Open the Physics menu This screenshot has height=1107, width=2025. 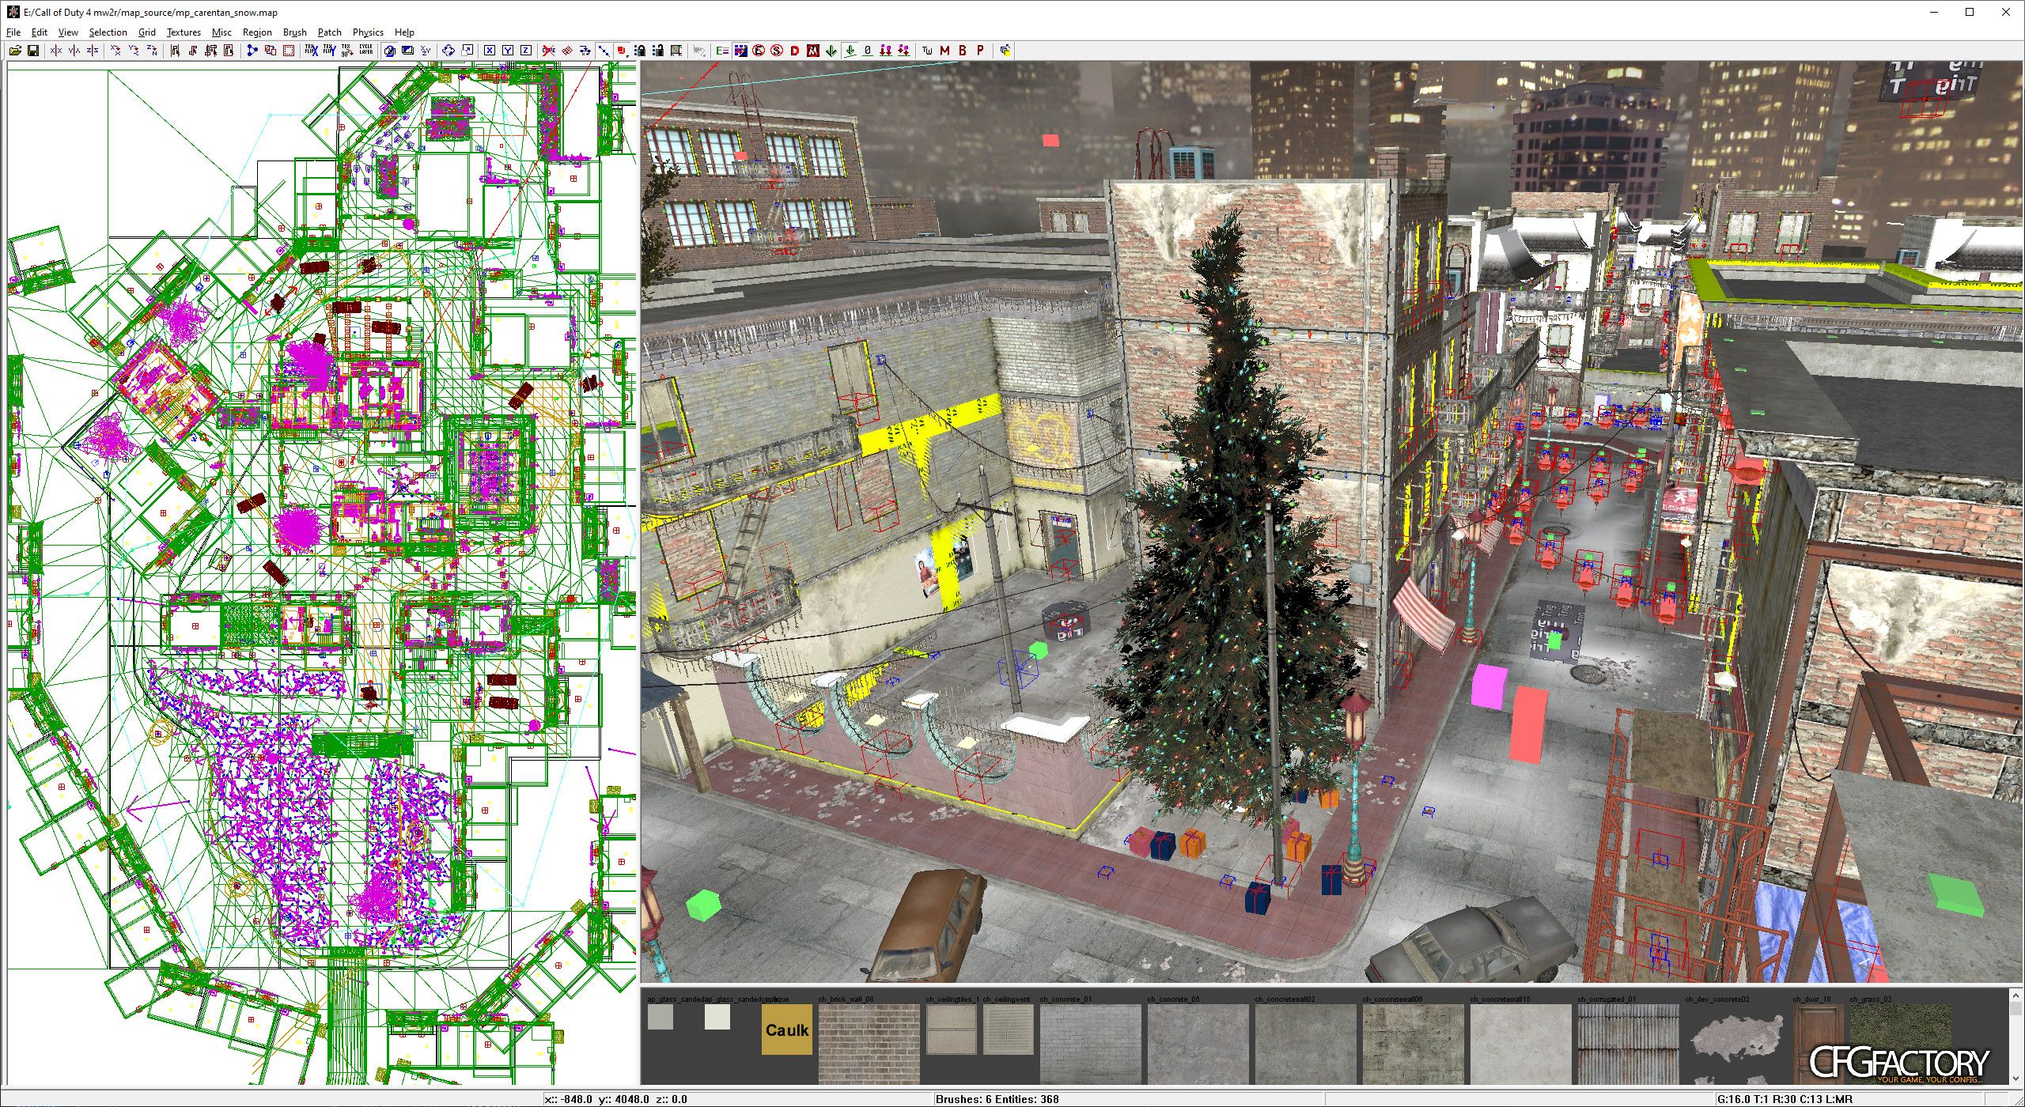click(x=368, y=32)
